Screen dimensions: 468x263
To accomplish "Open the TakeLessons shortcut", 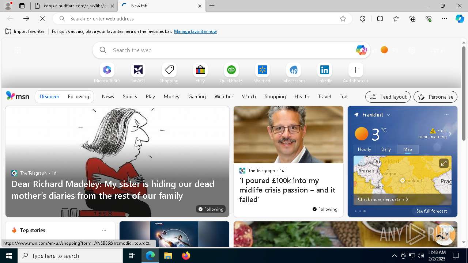I will click(294, 73).
